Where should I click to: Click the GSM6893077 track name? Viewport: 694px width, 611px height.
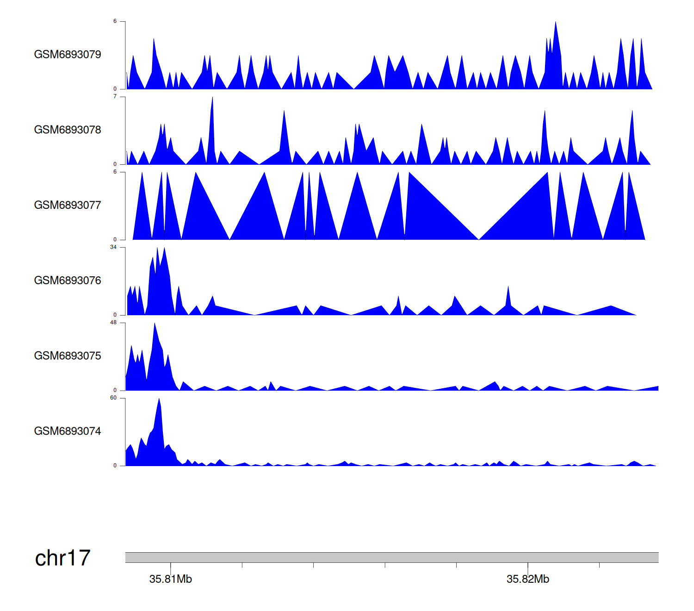tap(68, 206)
